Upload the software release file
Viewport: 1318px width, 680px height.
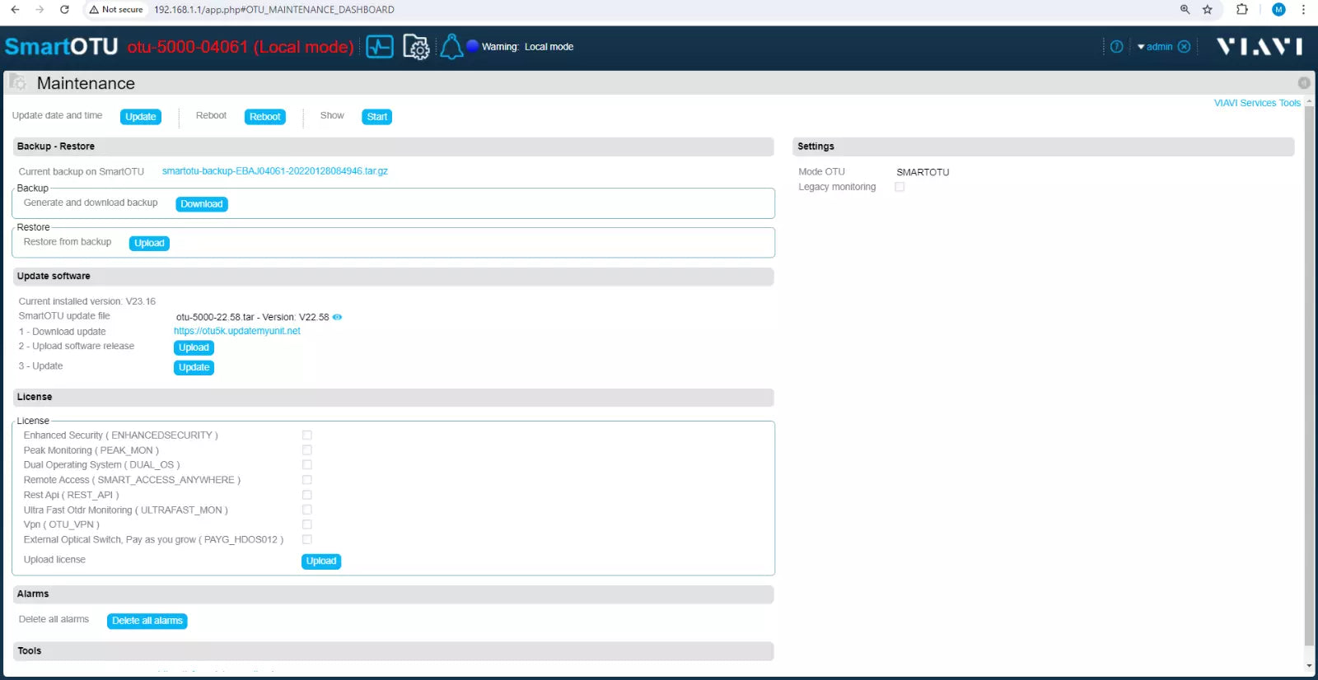tap(194, 347)
